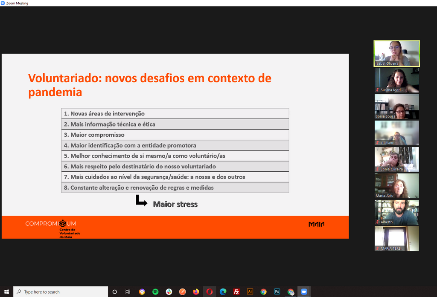
Task: Open Slack from the taskbar
Action: tap(169, 292)
